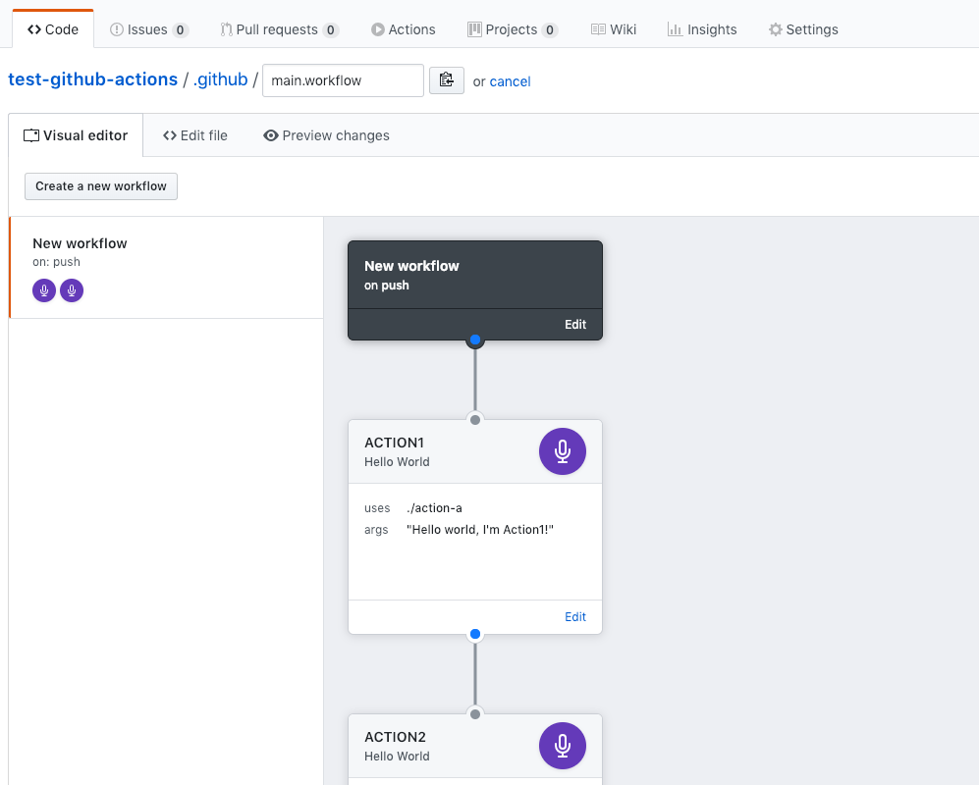This screenshot has width=979, height=785.
Task: Click ACTION1 card title
Action: tap(394, 444)
